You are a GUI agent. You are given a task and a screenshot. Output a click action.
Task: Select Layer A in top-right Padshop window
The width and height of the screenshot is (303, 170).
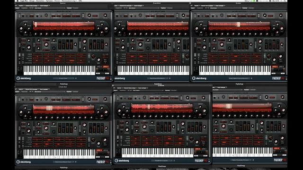click(x=275, y=67)
